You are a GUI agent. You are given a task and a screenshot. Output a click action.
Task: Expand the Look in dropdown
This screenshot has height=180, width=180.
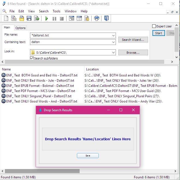point(113,53)
